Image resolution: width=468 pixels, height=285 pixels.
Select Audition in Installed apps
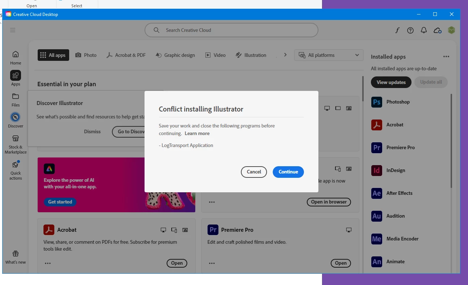coord(388,216)
